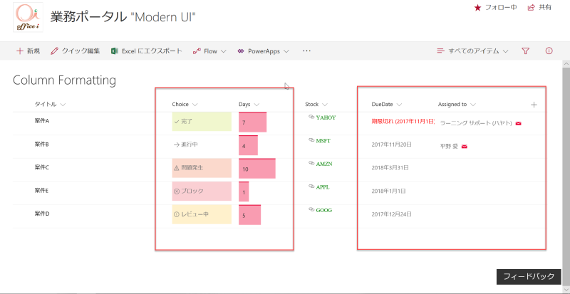Click mail icon next to 平野 愛

click(x=465, y=147)
